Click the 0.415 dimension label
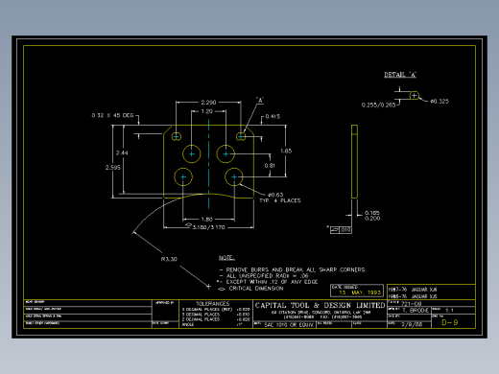 coord(273,116)
